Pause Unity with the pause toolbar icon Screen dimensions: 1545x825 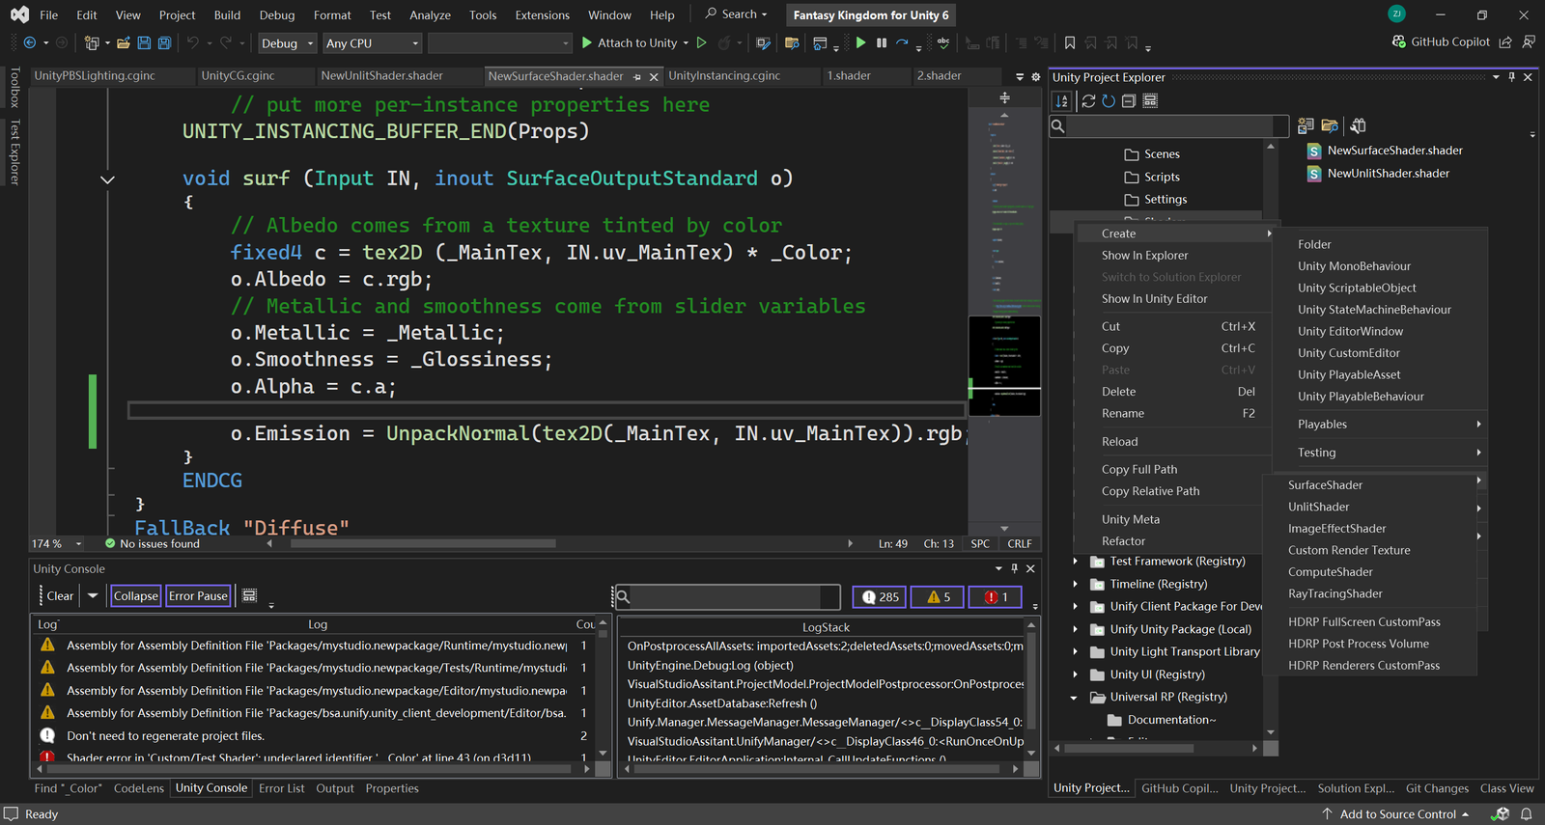(x=881, y=42)
